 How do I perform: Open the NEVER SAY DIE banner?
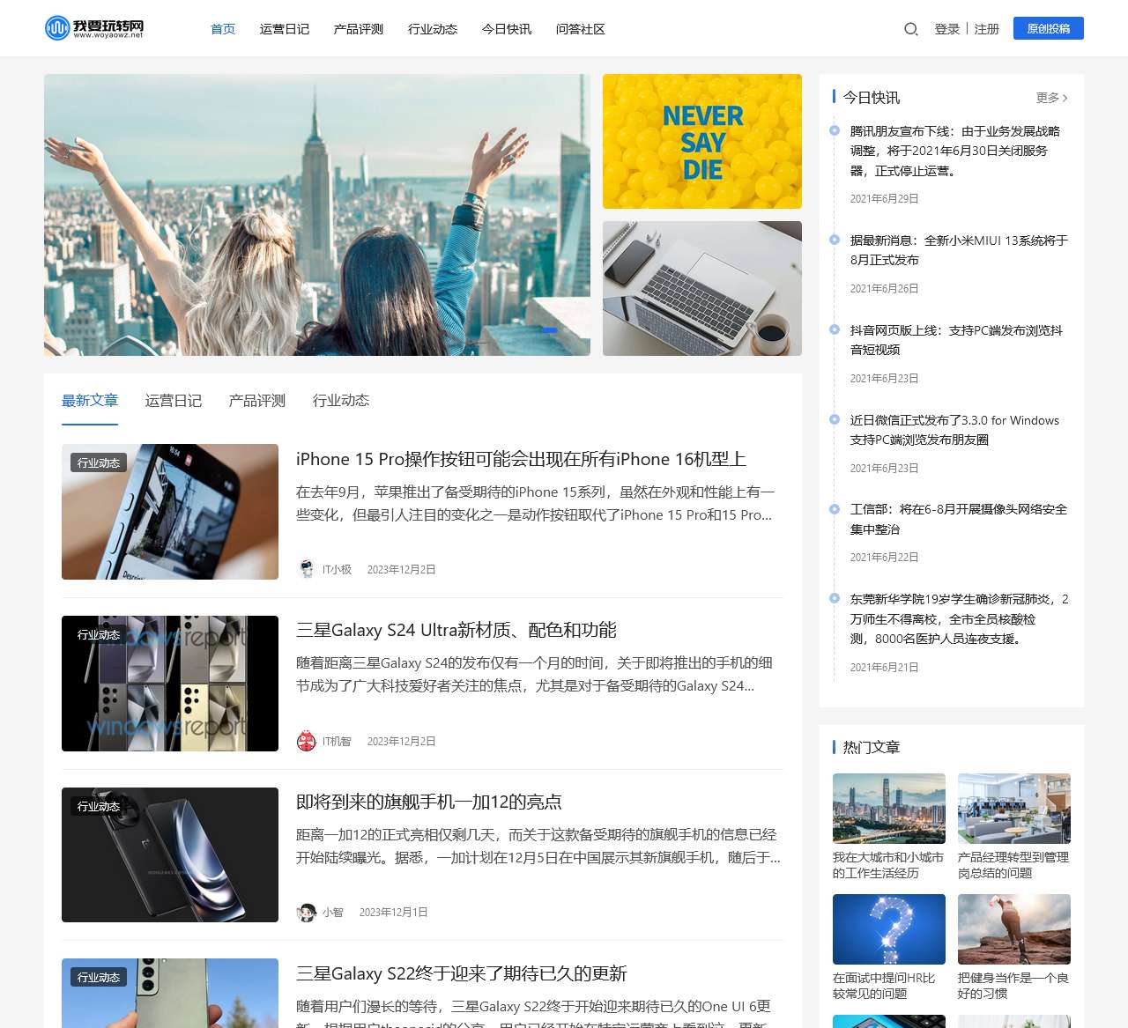tap(702, 141)
